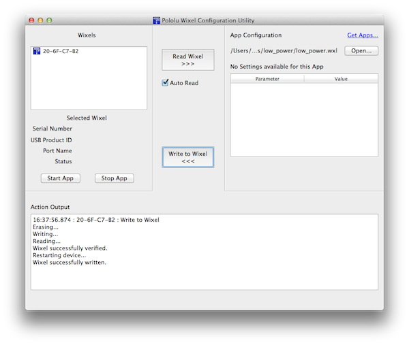Uncheck the Auto Read checkbox
This screenshot has width=409, height=345.
click(165, 83)
